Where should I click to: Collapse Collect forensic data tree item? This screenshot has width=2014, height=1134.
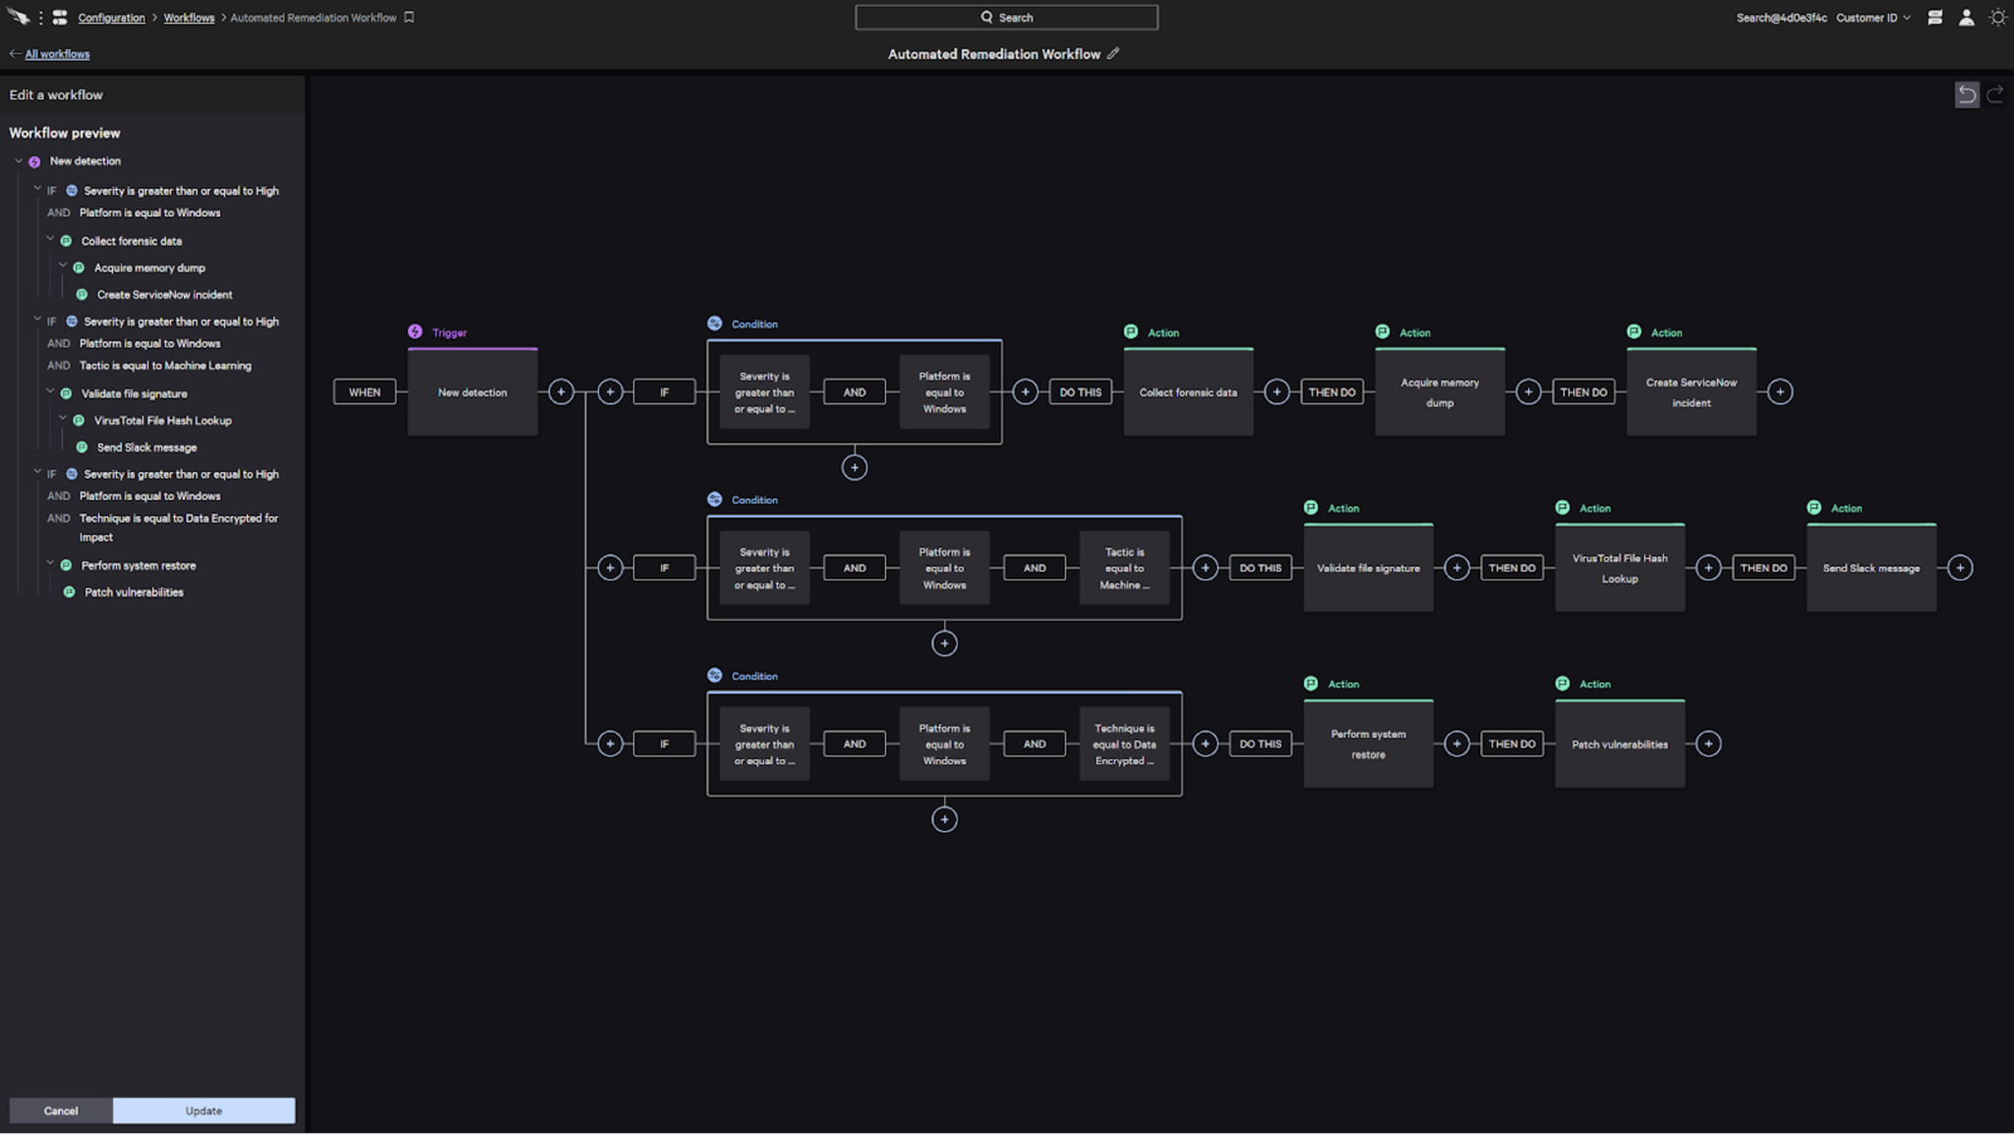point(50,239)
